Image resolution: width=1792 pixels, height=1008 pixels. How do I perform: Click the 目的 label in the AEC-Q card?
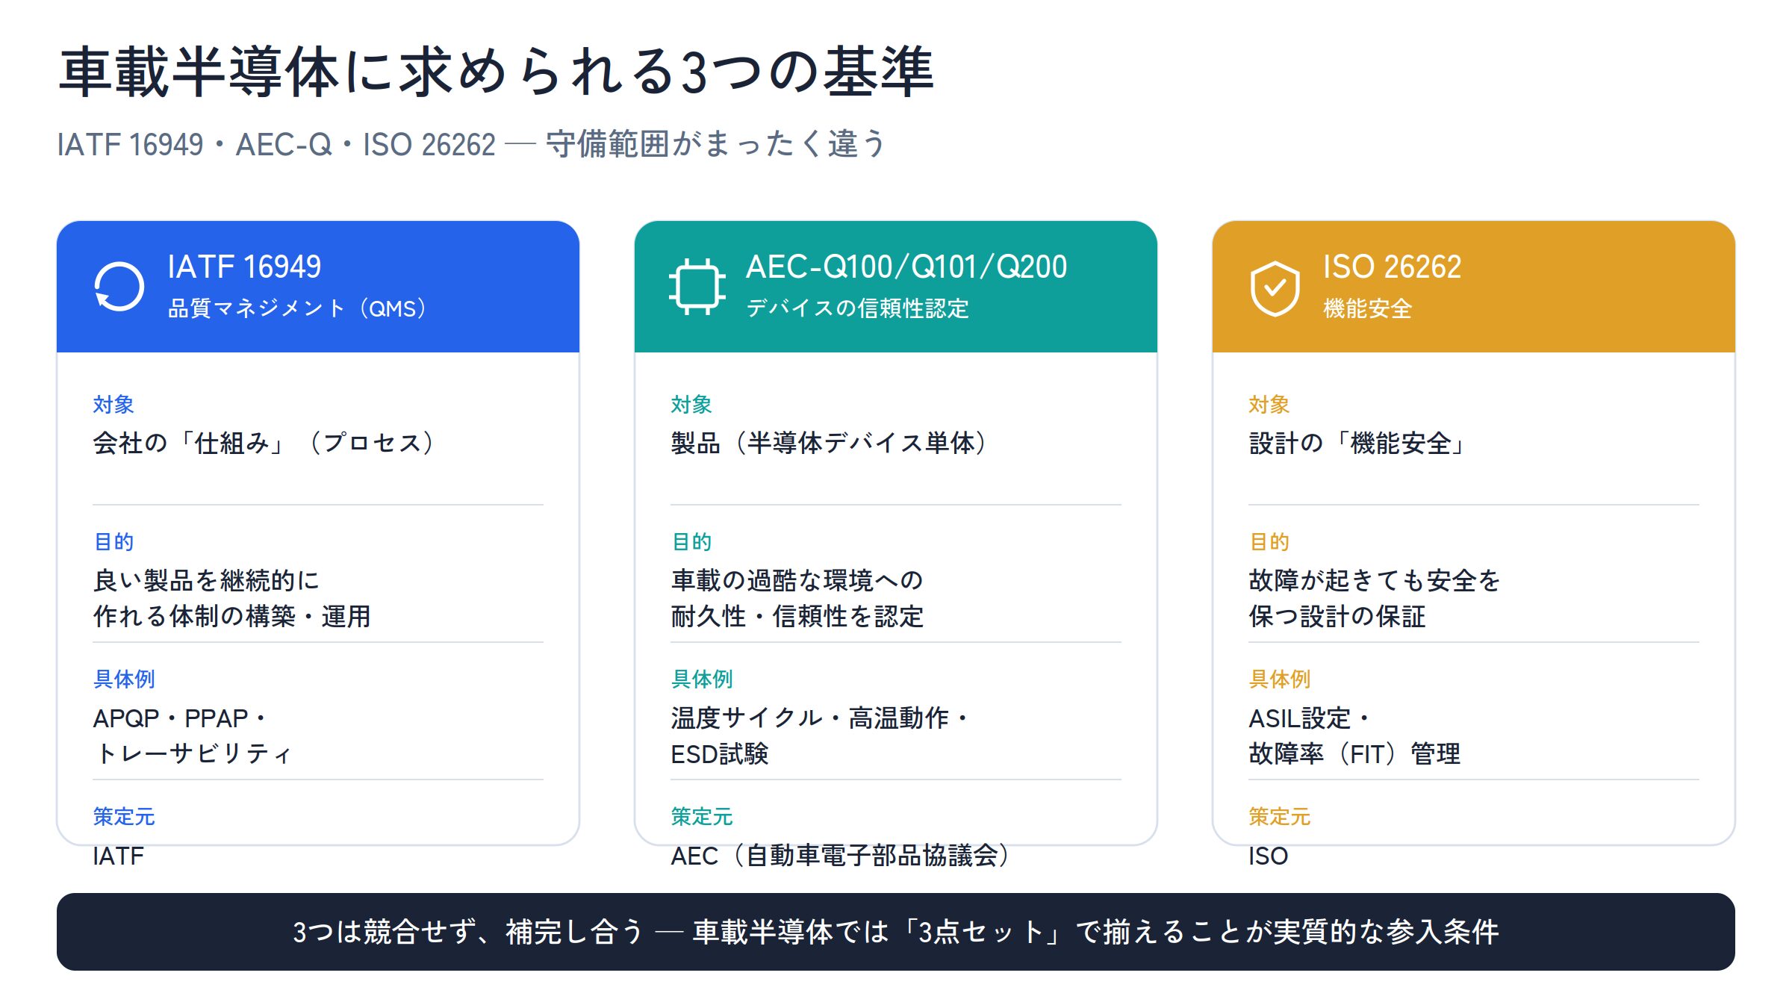pyautogui.click(x=691, y=541)
